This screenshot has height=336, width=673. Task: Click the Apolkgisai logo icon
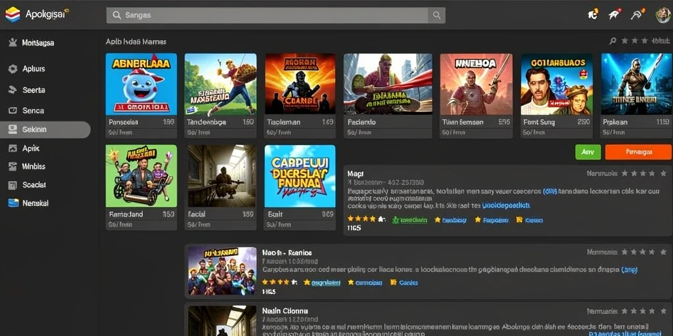(x=13, y=14)
